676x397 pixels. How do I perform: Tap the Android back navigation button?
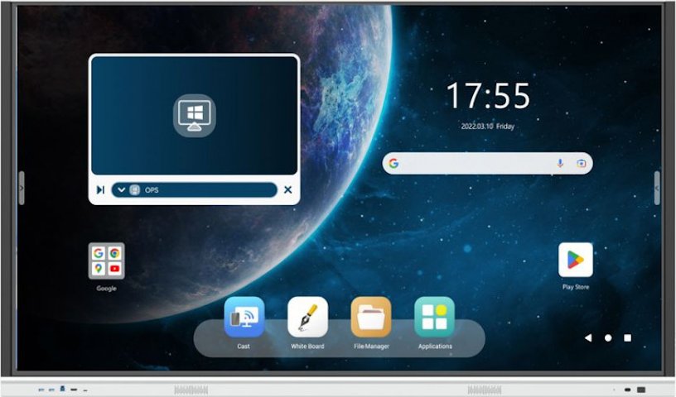(x=588, y=337)
